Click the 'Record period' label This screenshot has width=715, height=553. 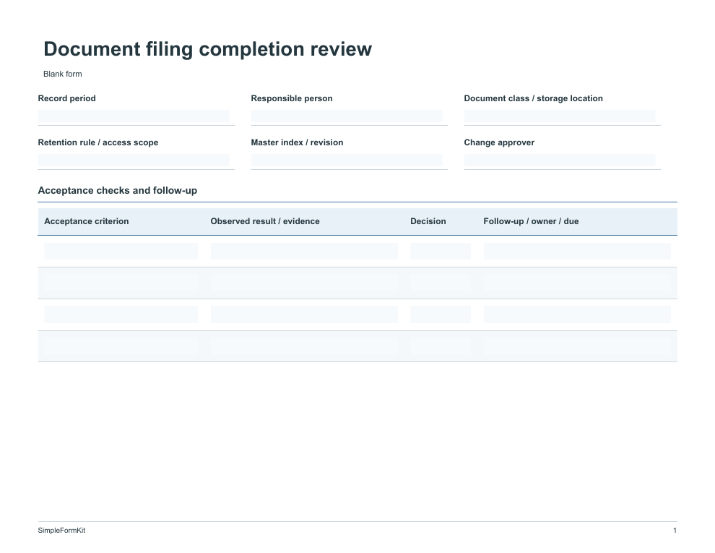[x=66, y=98]
